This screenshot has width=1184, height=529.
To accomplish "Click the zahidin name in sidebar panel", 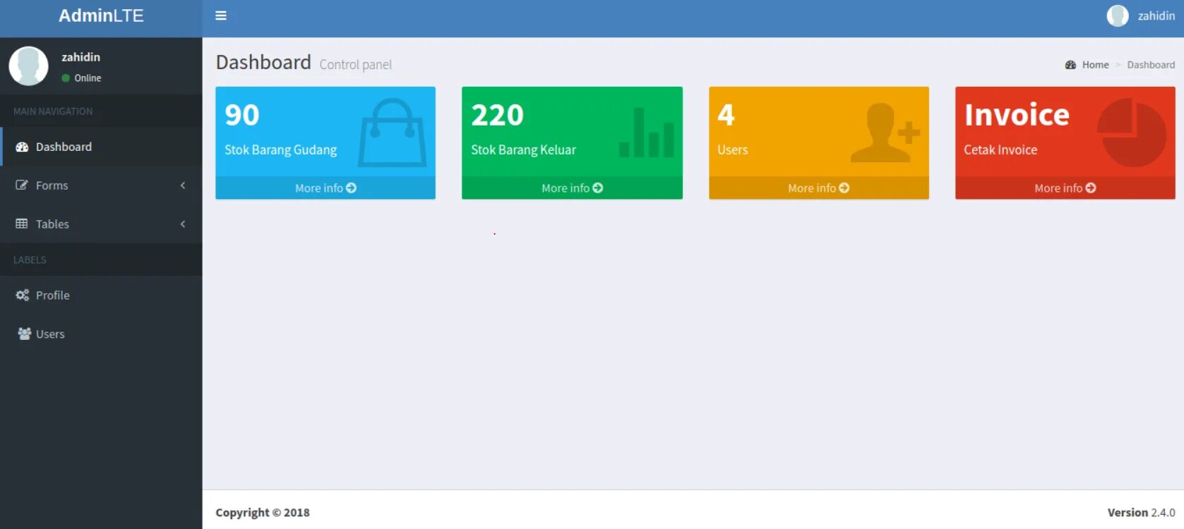I will click(80, 57).
